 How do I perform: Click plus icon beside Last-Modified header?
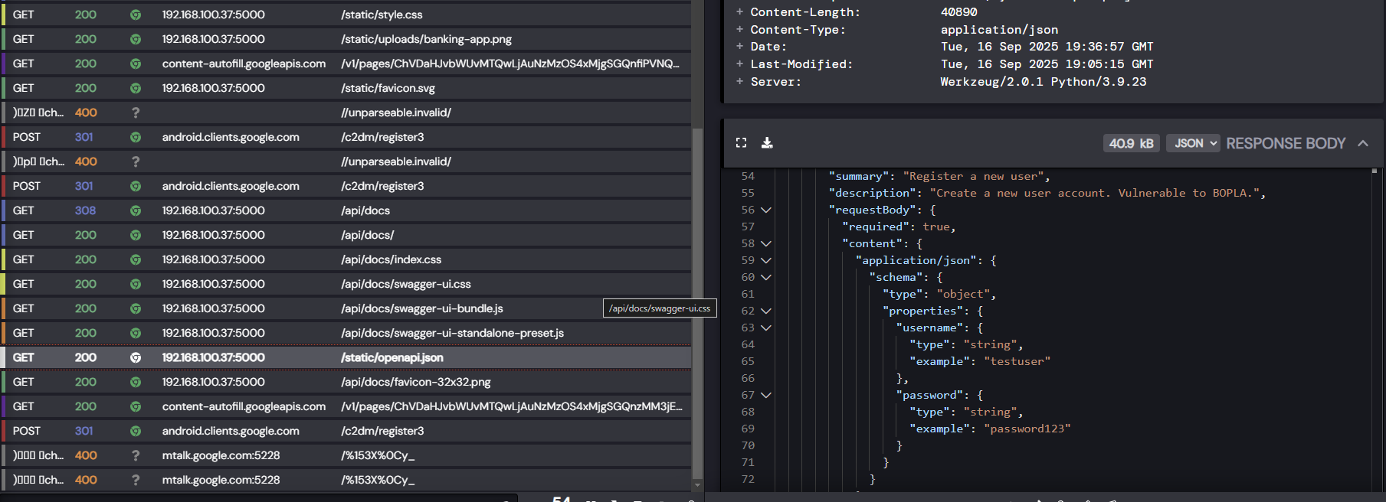(x=739, y=64)
